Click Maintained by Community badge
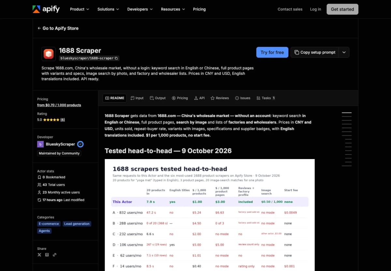391x271 pixels. (x=59, y=153)
